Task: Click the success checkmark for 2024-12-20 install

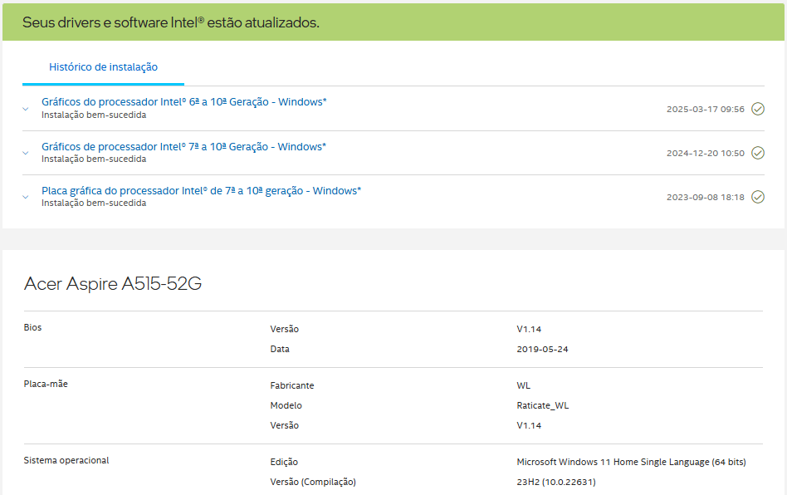Action: point(758,153)
